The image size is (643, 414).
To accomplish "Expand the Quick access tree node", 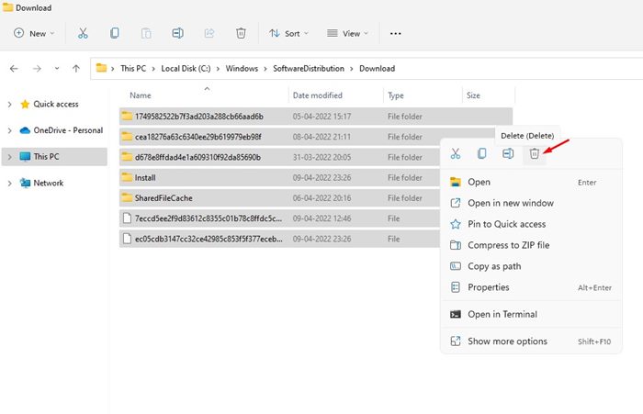I will (x=10, y=104).
